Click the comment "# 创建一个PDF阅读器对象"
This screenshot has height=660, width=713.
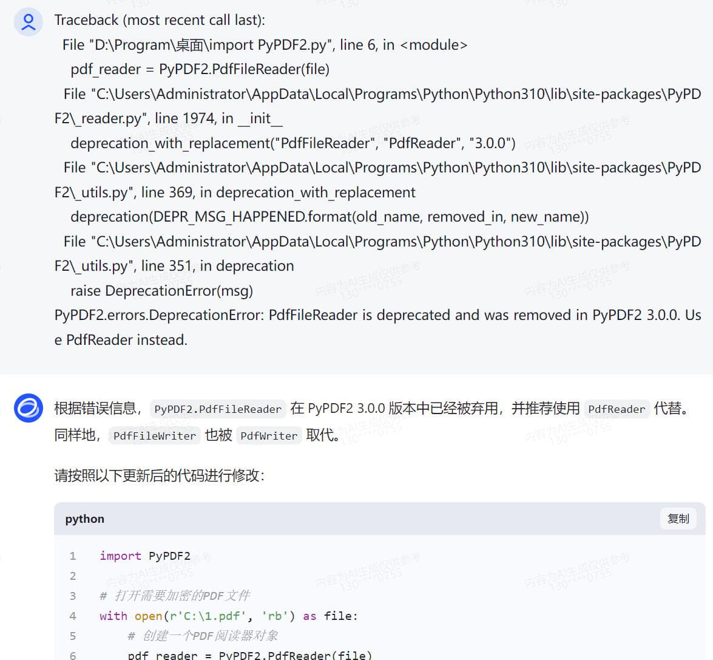tap(203, 636)
